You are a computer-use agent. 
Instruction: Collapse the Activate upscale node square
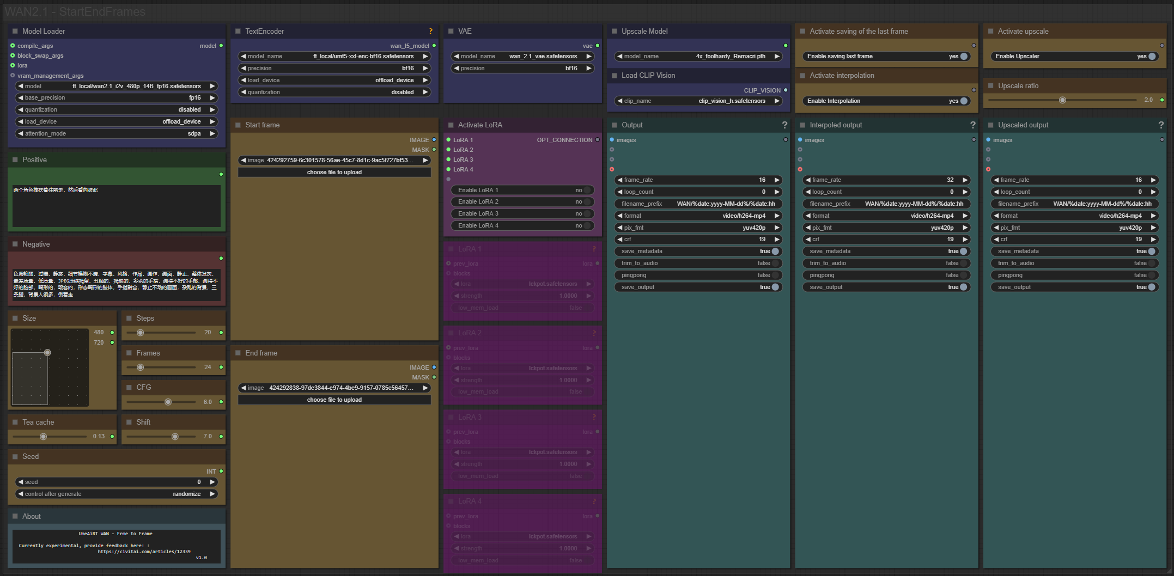coord(991,31)
